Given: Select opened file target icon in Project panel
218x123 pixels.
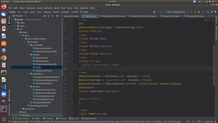Looking at the screenshot, I should pyautogui.click(x=45, y=16).
